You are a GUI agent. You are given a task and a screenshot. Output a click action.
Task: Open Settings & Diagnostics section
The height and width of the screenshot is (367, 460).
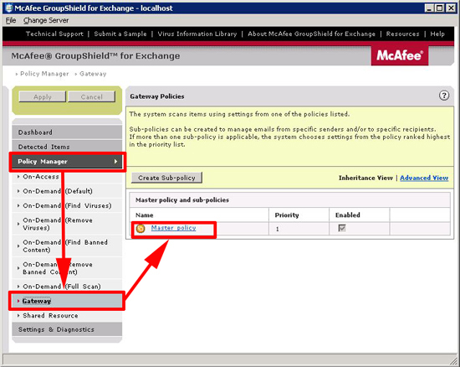(x=67, y=329)
